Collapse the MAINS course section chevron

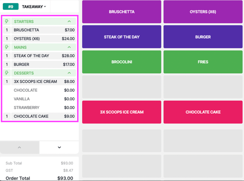[69, 47]
